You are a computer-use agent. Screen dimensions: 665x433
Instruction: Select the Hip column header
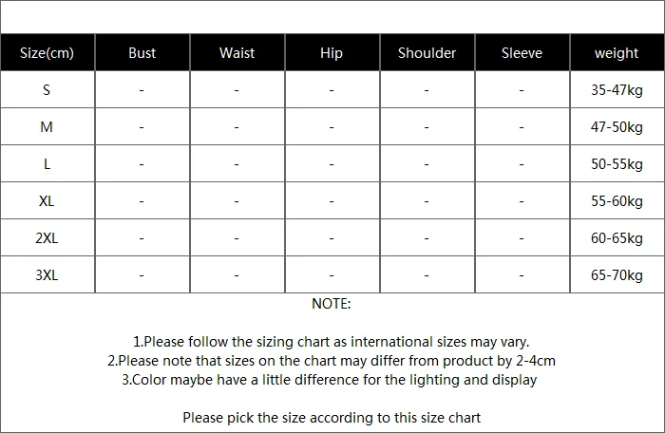click(332, 52)
